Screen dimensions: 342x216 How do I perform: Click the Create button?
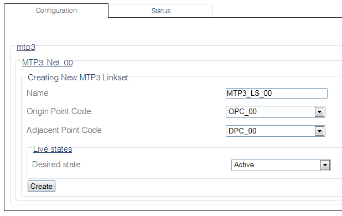(x=42, y=186)
